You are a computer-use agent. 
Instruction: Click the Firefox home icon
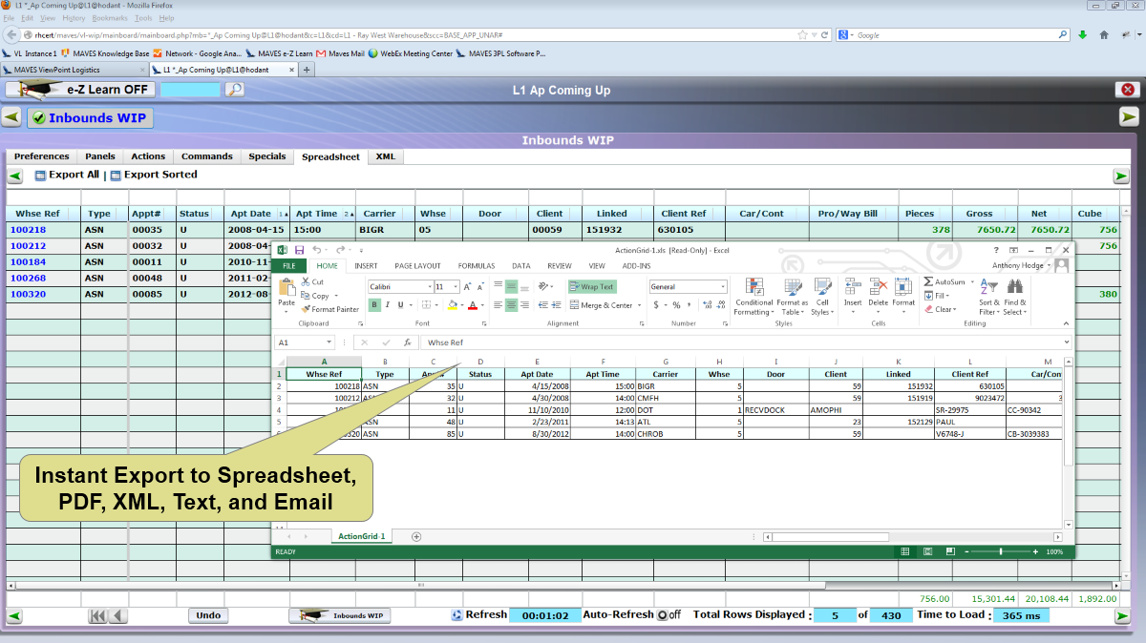[1105, 34]
